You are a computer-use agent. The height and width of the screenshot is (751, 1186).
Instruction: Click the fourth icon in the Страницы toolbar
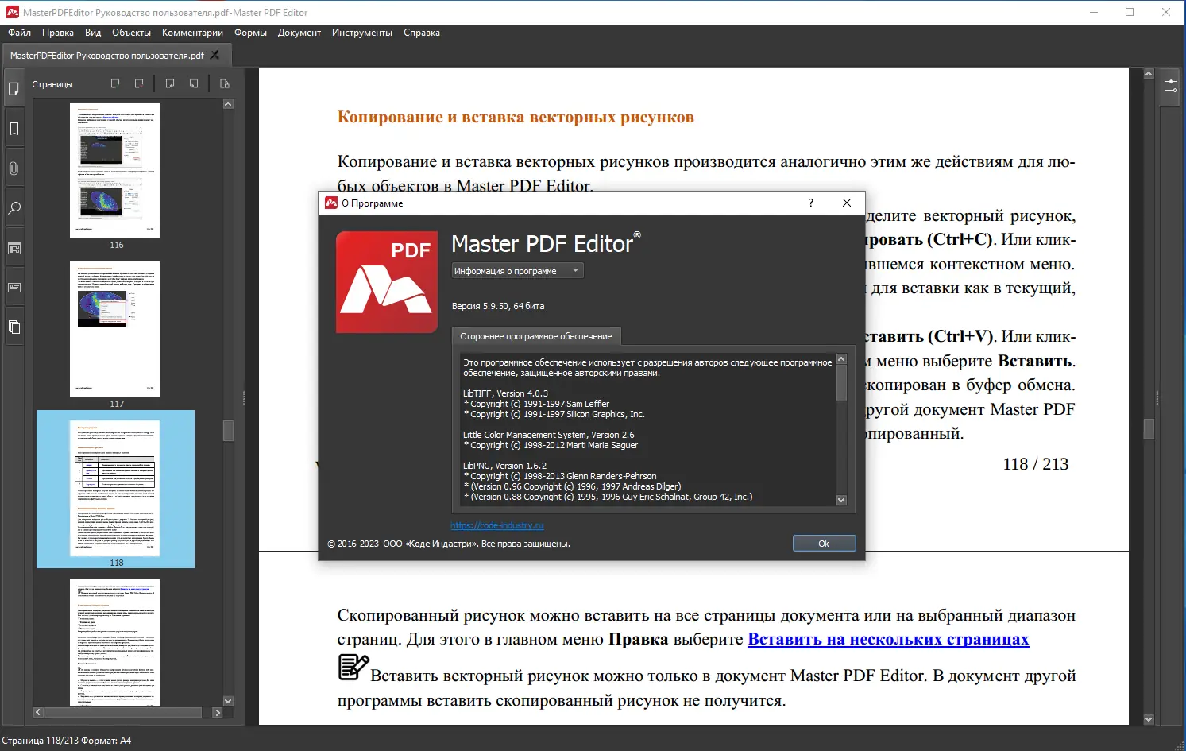coord(194,83)
